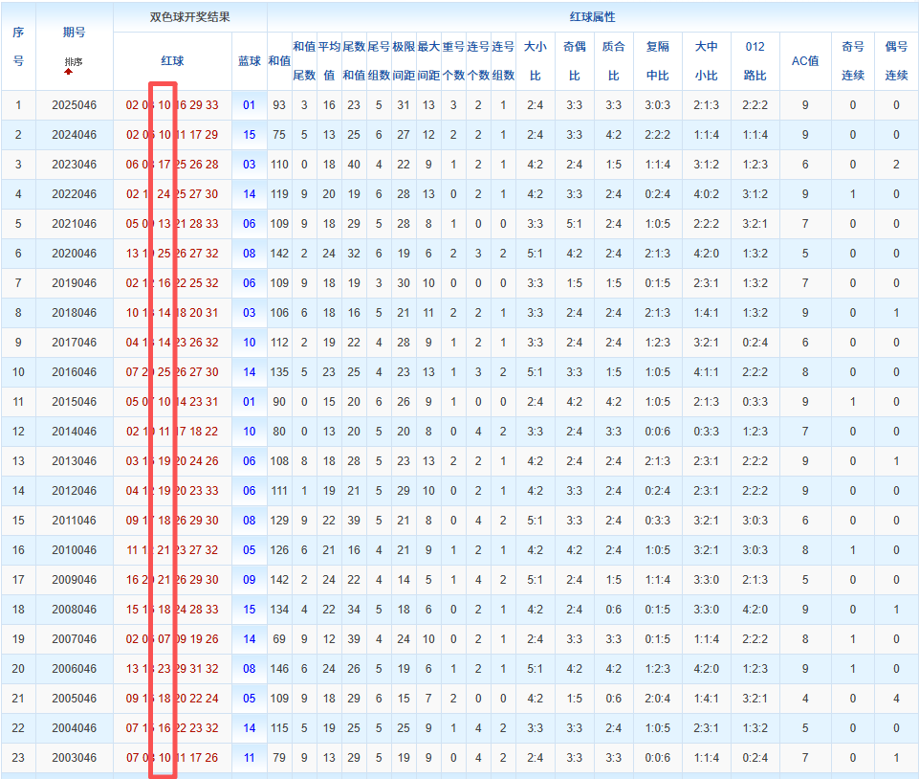Click blue ball 09 in row 2009046

click(x=249, y=580)
